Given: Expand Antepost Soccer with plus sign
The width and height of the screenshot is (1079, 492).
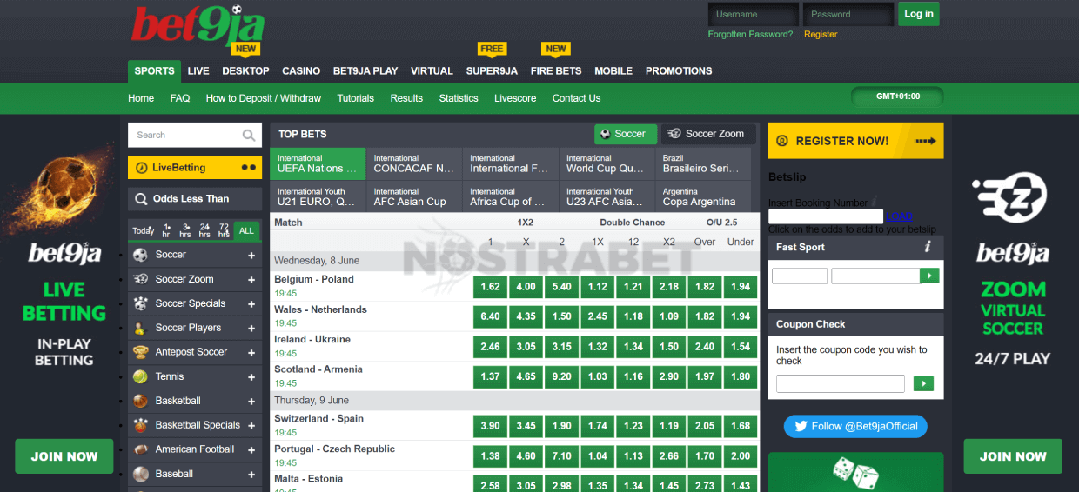Looking at the screenshot, I should coord(251,353).
